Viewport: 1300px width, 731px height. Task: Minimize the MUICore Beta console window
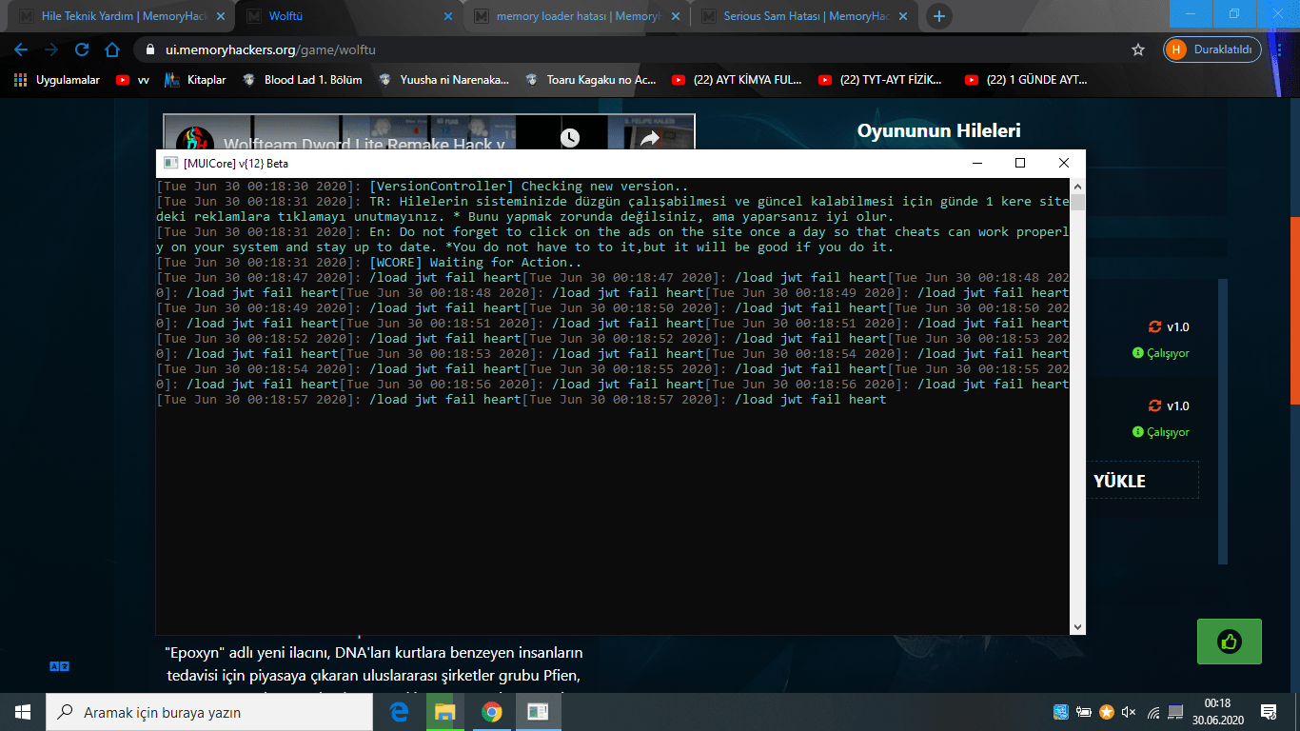[976, 163]
